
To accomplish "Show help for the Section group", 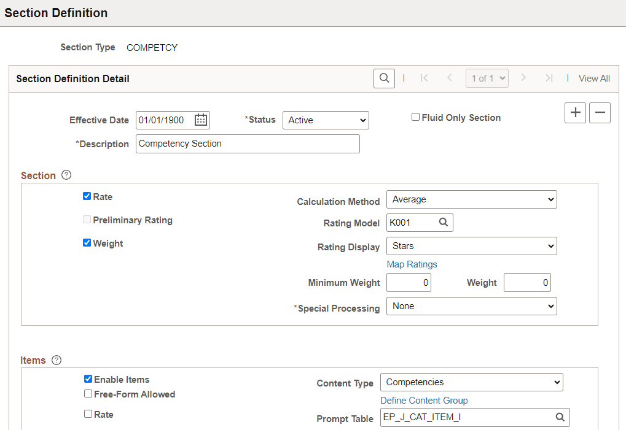I will click(x=66, y=175).
